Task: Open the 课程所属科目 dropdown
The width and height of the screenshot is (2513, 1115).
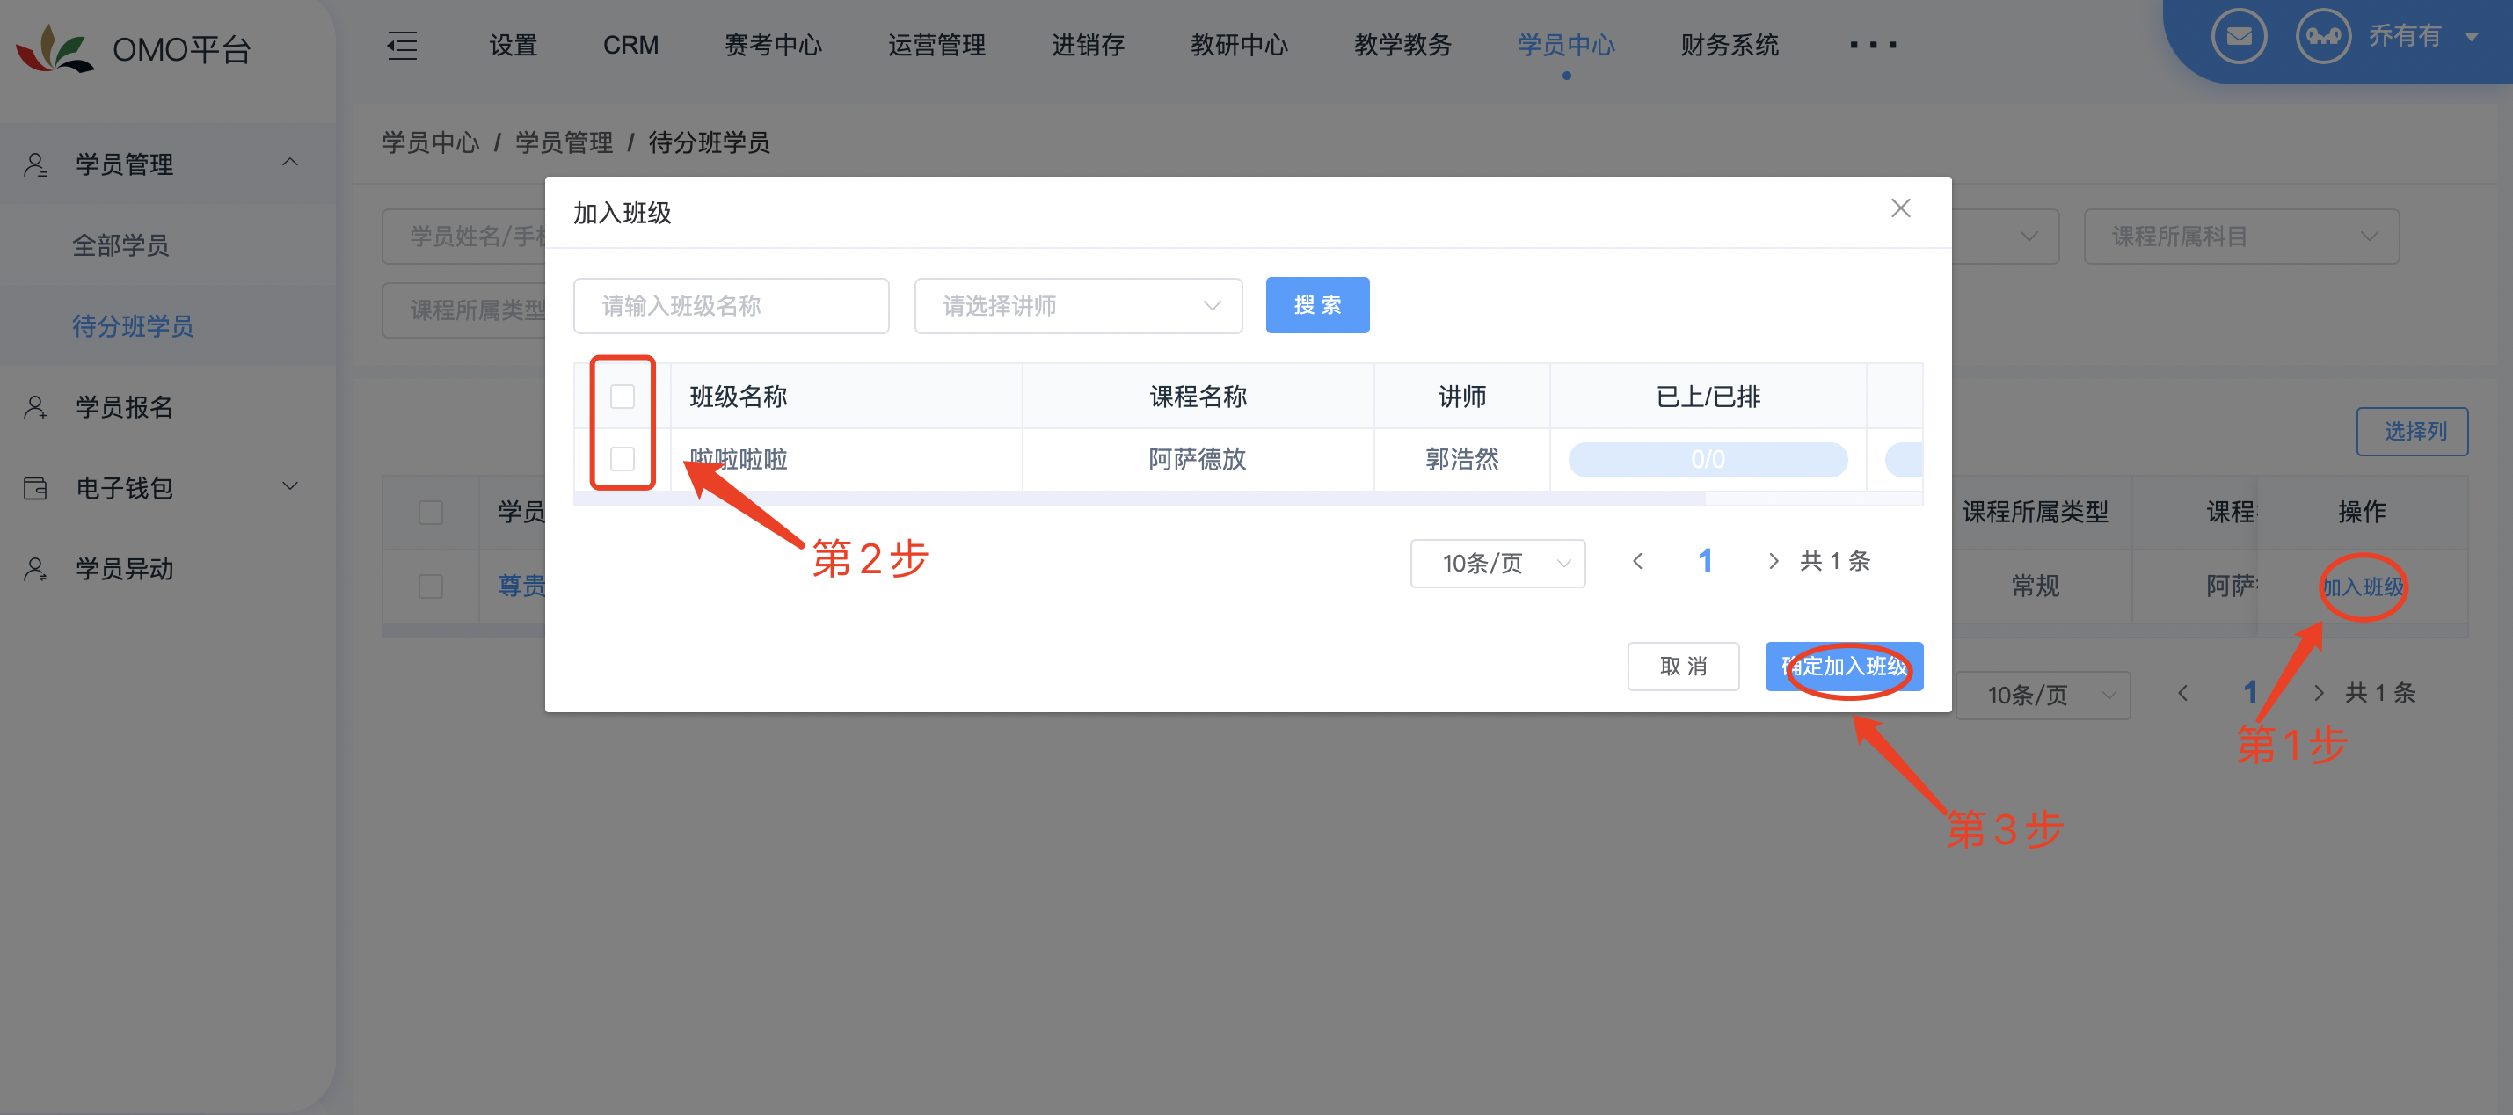Action: point(2240,236)
